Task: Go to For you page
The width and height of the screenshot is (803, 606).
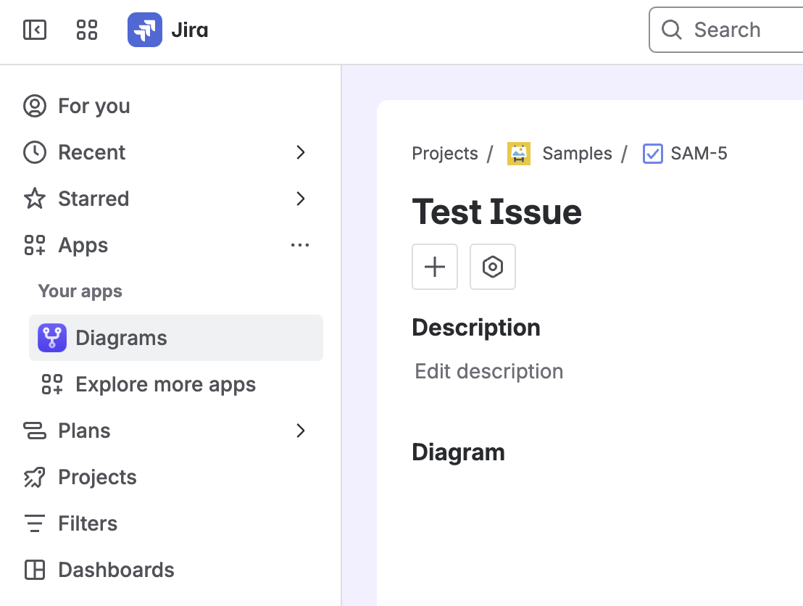Action: click(x=94, y=106)
